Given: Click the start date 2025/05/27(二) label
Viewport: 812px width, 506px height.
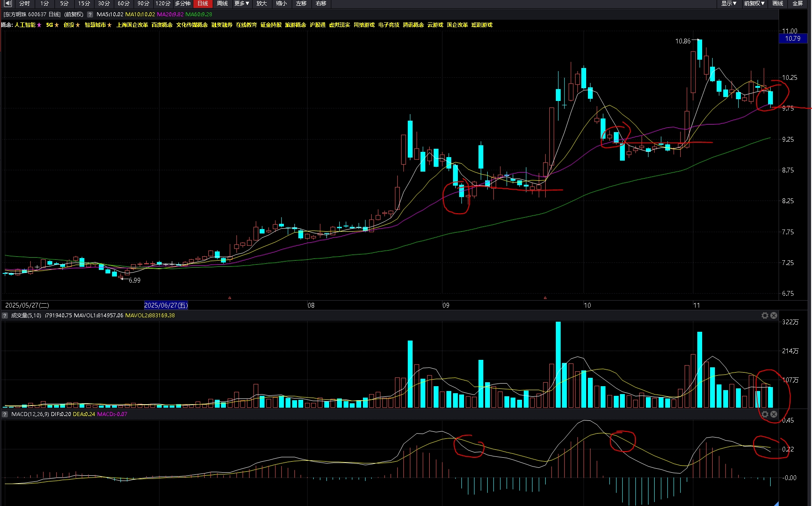Looking at the screenshot, I should coord(27,305).
